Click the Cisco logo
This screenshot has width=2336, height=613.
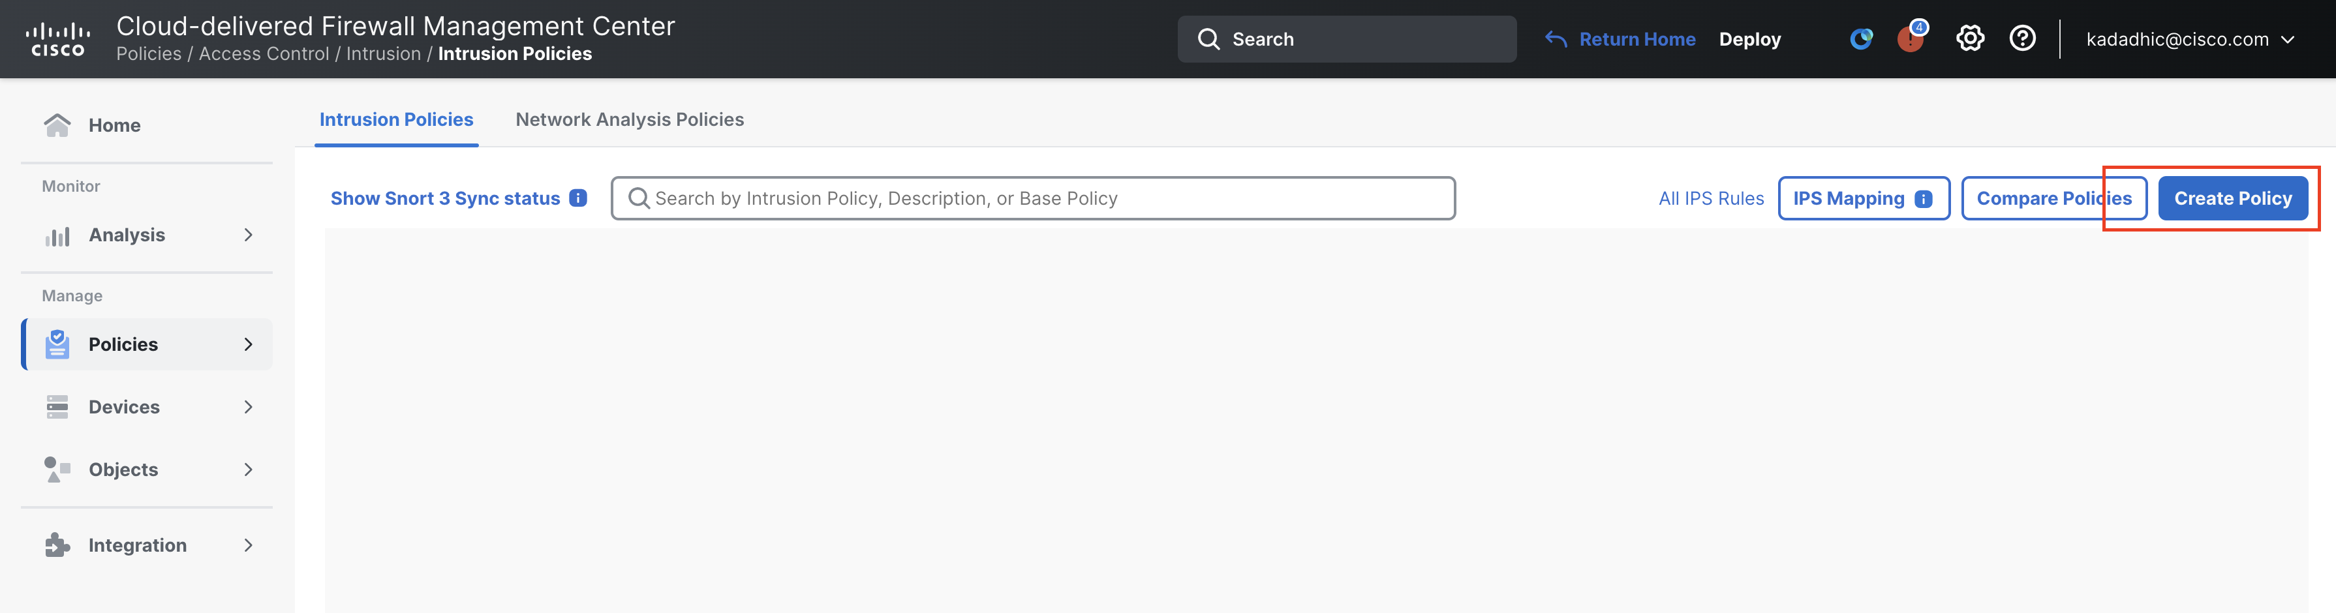[x=58, y=39]
